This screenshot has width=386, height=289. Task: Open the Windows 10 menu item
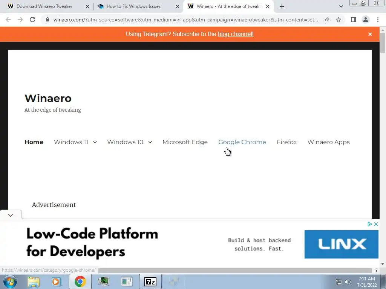(125, 142)
